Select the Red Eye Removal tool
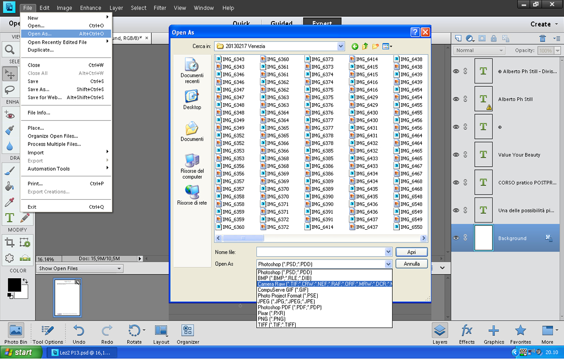 pos(10,114)
